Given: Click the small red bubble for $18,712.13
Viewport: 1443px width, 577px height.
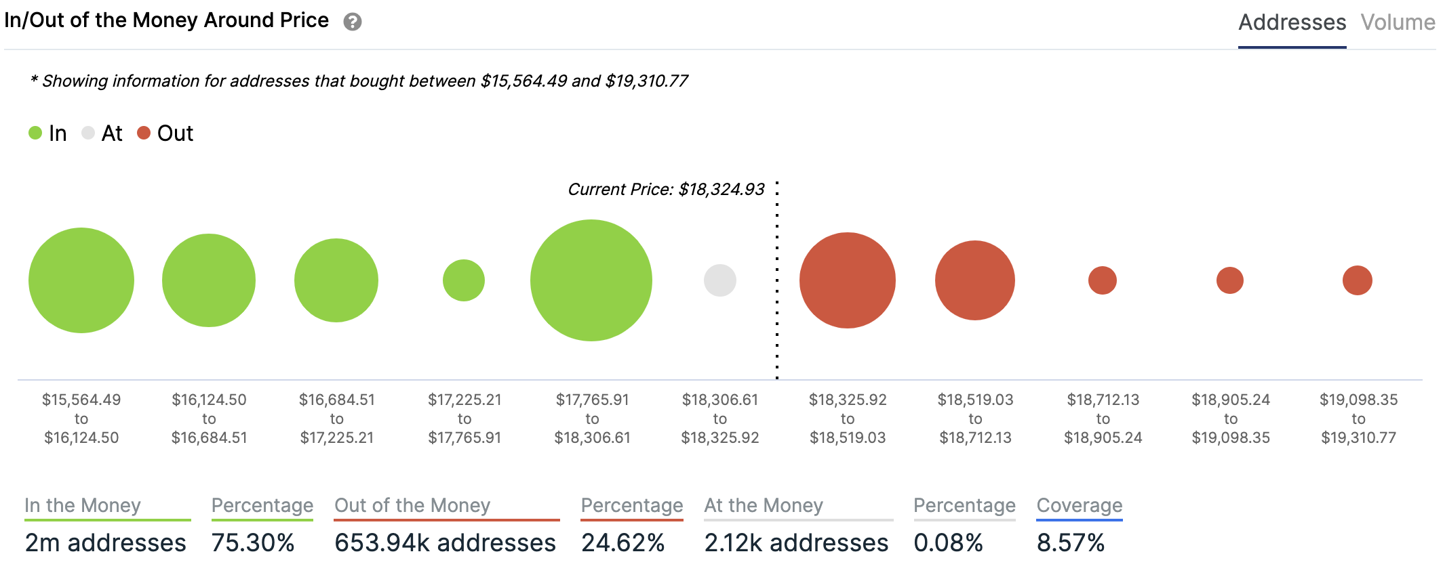Looking at the screenshot, I should click(x=1103, y=280).
